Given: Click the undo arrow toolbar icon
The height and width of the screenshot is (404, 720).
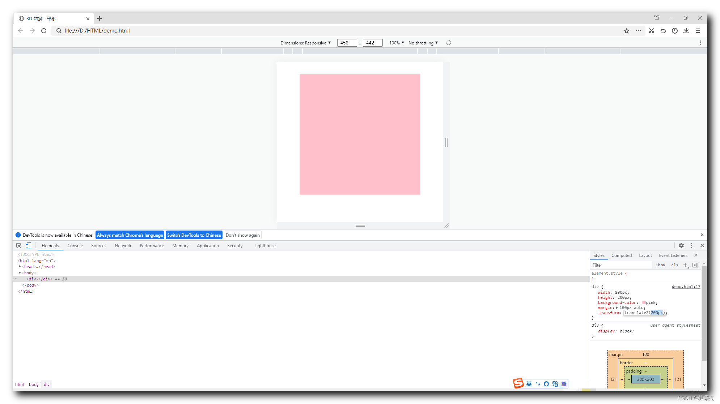Looking at the screenshot, I should tap(663, 31).
